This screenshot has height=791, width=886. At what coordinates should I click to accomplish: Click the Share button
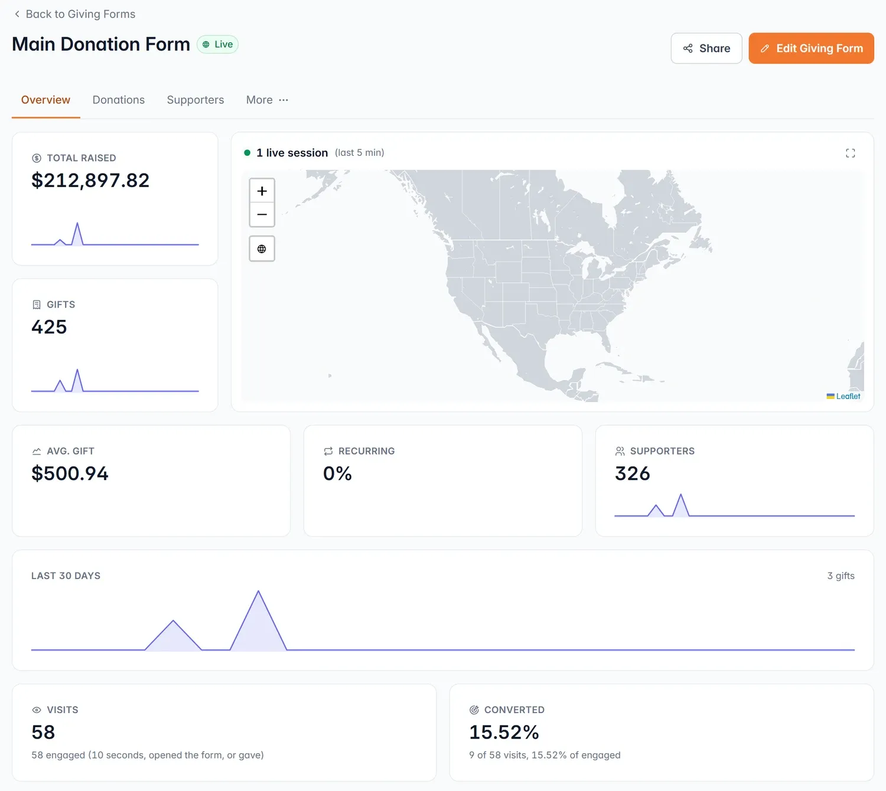[x=706, y=48]
